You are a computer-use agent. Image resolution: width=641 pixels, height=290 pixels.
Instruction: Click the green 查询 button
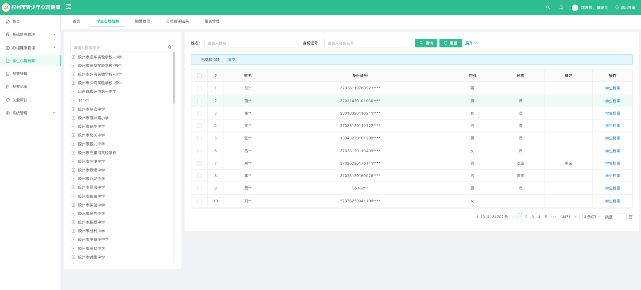pyautogui.click(x=426, y=43)
